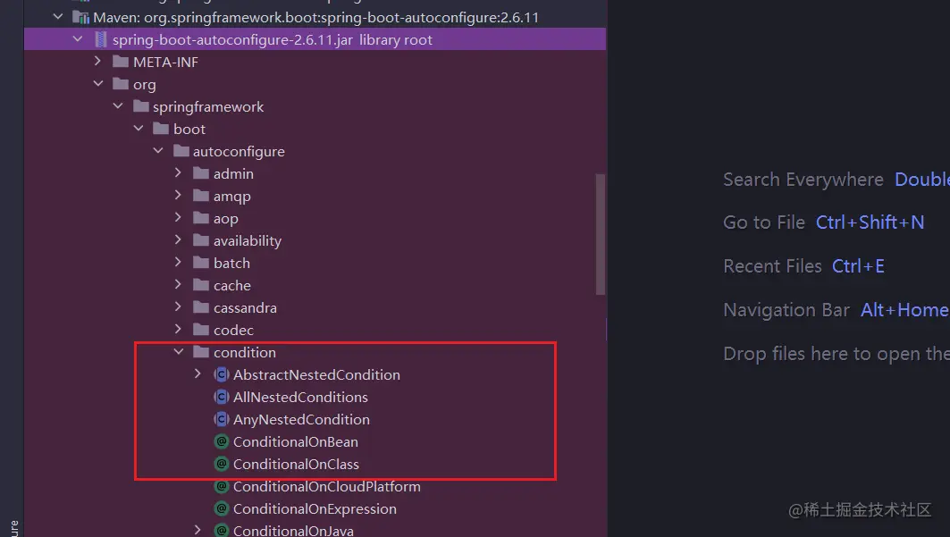Select the availability package label
Screen dimensions: 950x537
[x=248, y=241]
